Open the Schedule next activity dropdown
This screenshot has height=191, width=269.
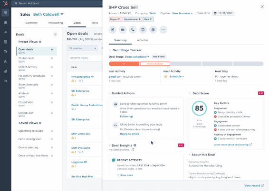[x=176, y=76]
